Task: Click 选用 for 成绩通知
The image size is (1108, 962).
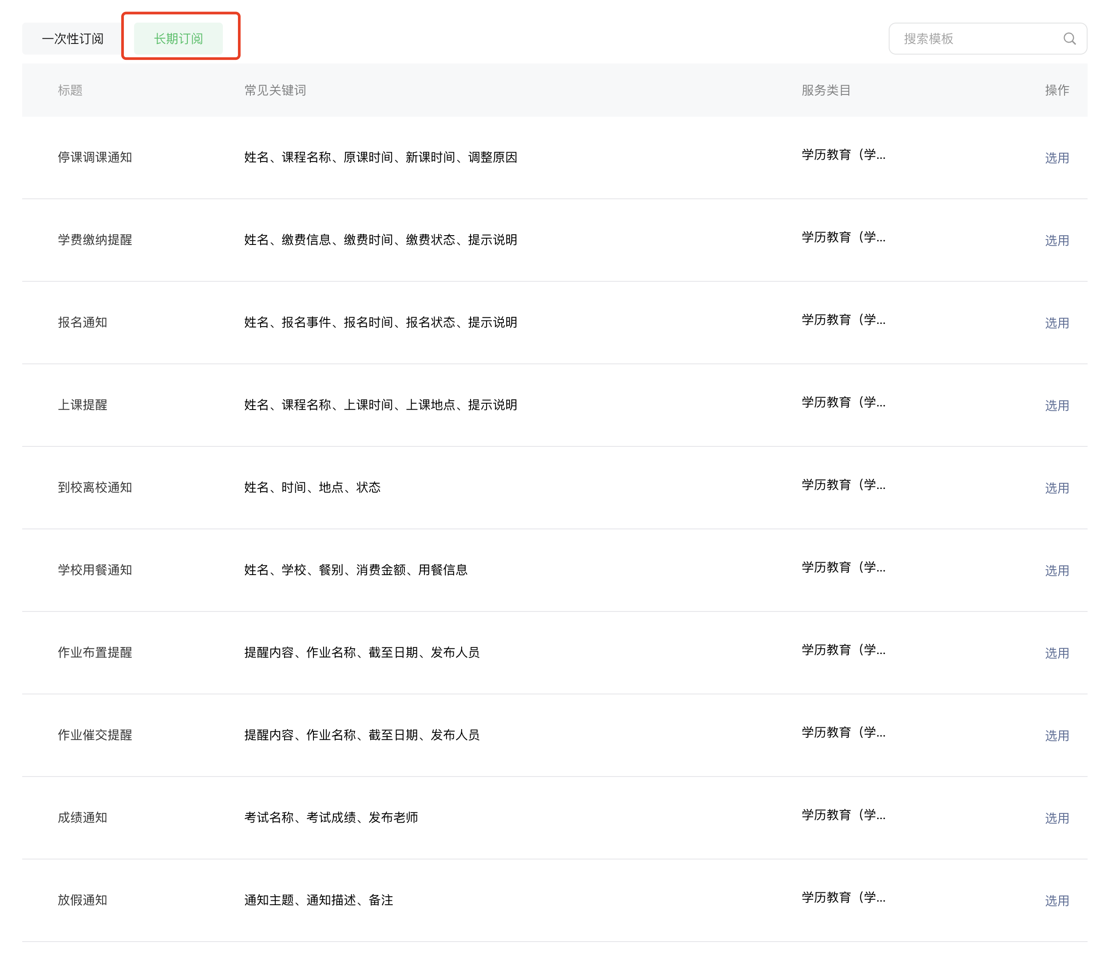Action: [1057, 818]
